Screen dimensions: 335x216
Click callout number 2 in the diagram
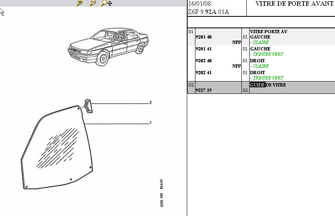(151, 102)
